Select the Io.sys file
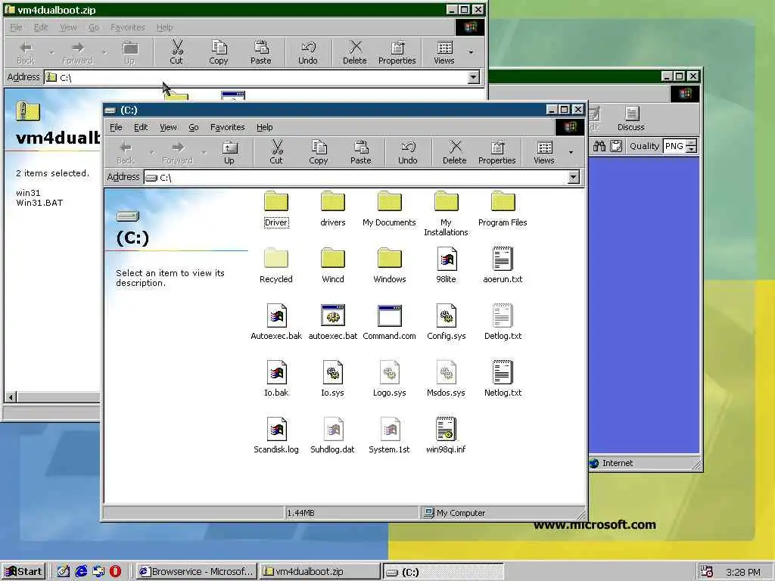Viewport: 775px width, 581px height. coord(333,380)
